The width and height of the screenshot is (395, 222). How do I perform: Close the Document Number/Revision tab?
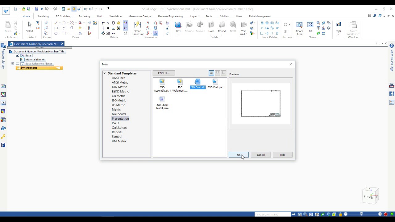[x=62, y=44]
